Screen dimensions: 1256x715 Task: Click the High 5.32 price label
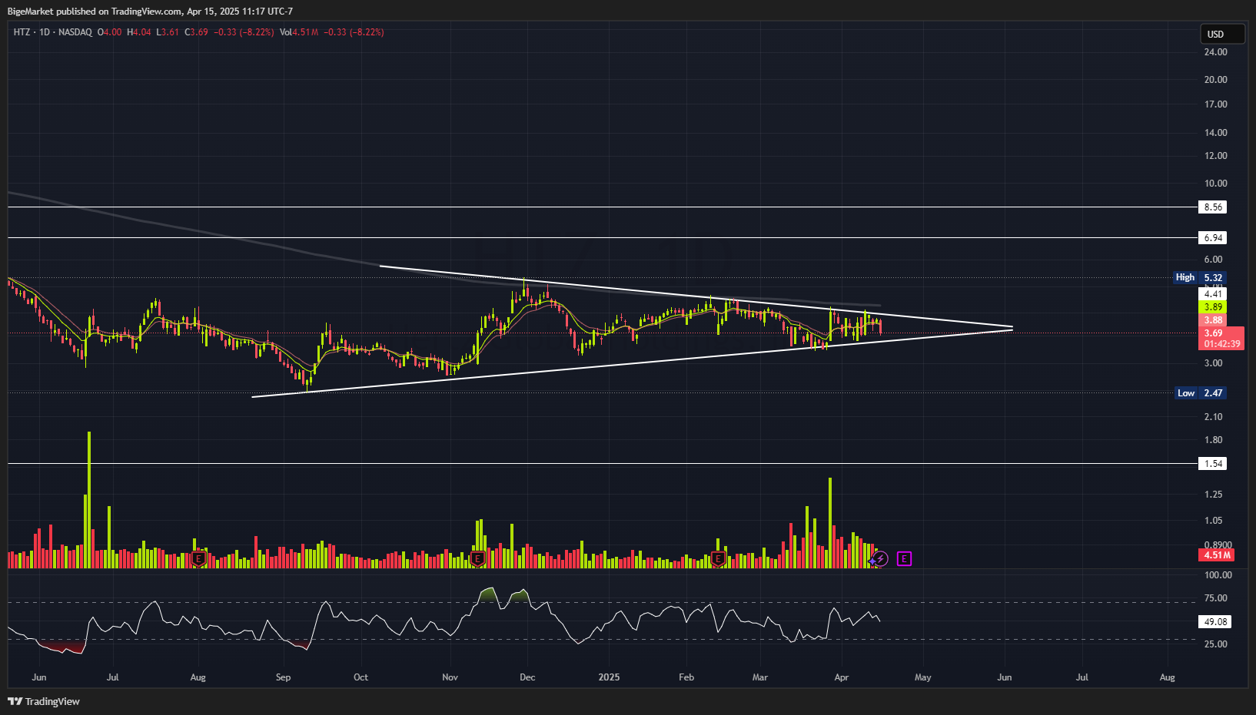(1199, 278)
